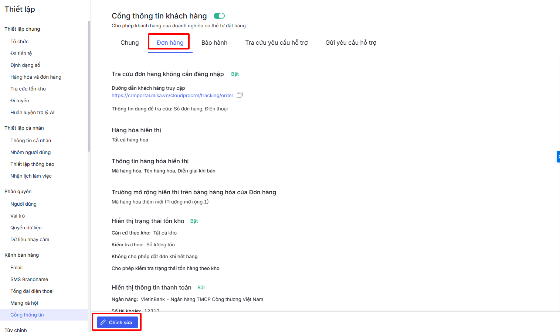Click the copy link icon next to tracking URL

[x=240, y=95]
